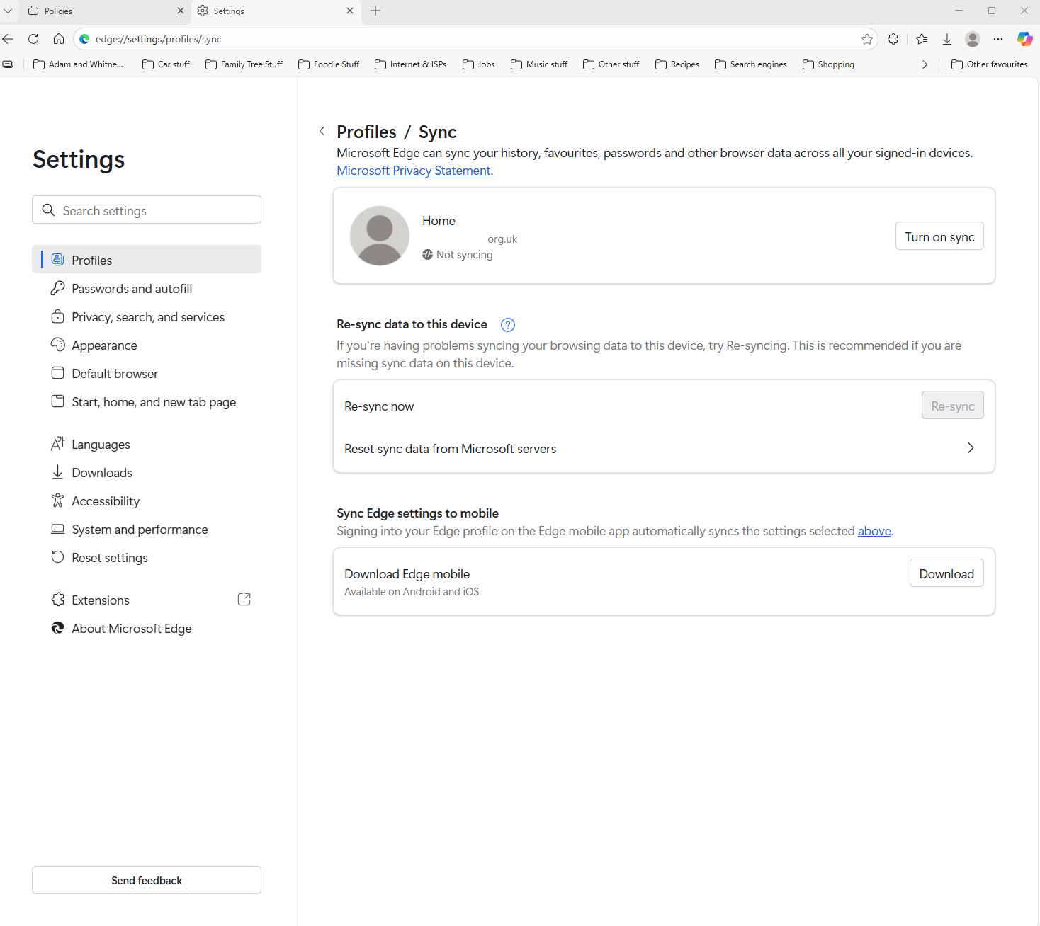Image resolution: width=1040 pixels, height=926 pixels.
Task: Open the Favourites hub
Action: click(x=922, y=39)
